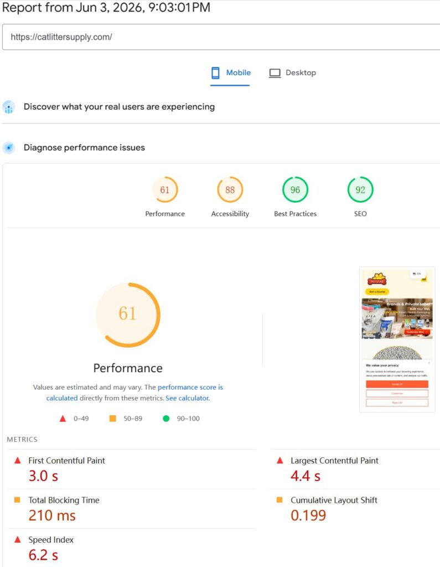Screen dimensions: 440x567
Task: Click the real users experience icon
Action: 9,107
